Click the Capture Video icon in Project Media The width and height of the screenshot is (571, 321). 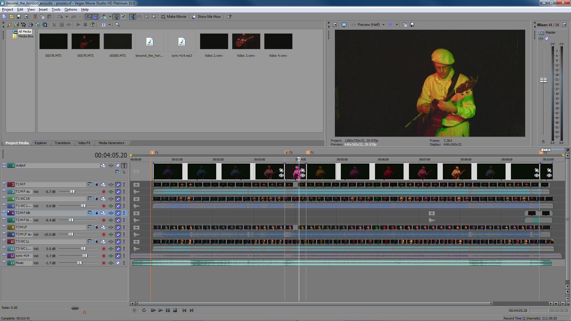(23, 25)
